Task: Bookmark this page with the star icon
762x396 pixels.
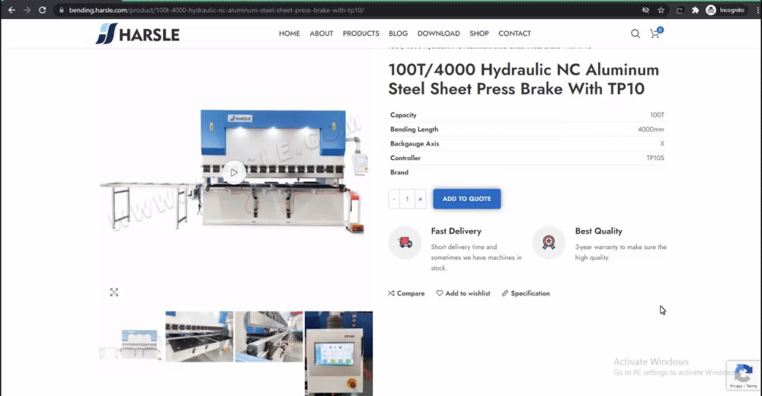Action: tap(661, 10)
